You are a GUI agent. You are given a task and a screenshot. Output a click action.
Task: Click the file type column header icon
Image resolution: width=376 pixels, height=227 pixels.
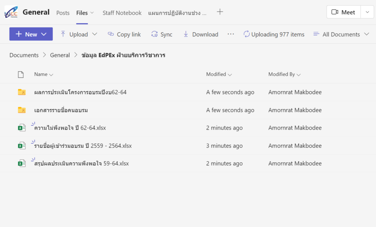point(21,75)
